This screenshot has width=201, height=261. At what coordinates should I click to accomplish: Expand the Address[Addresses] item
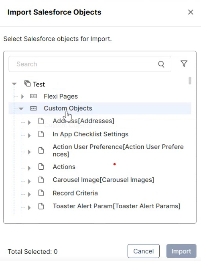(29, 123)
